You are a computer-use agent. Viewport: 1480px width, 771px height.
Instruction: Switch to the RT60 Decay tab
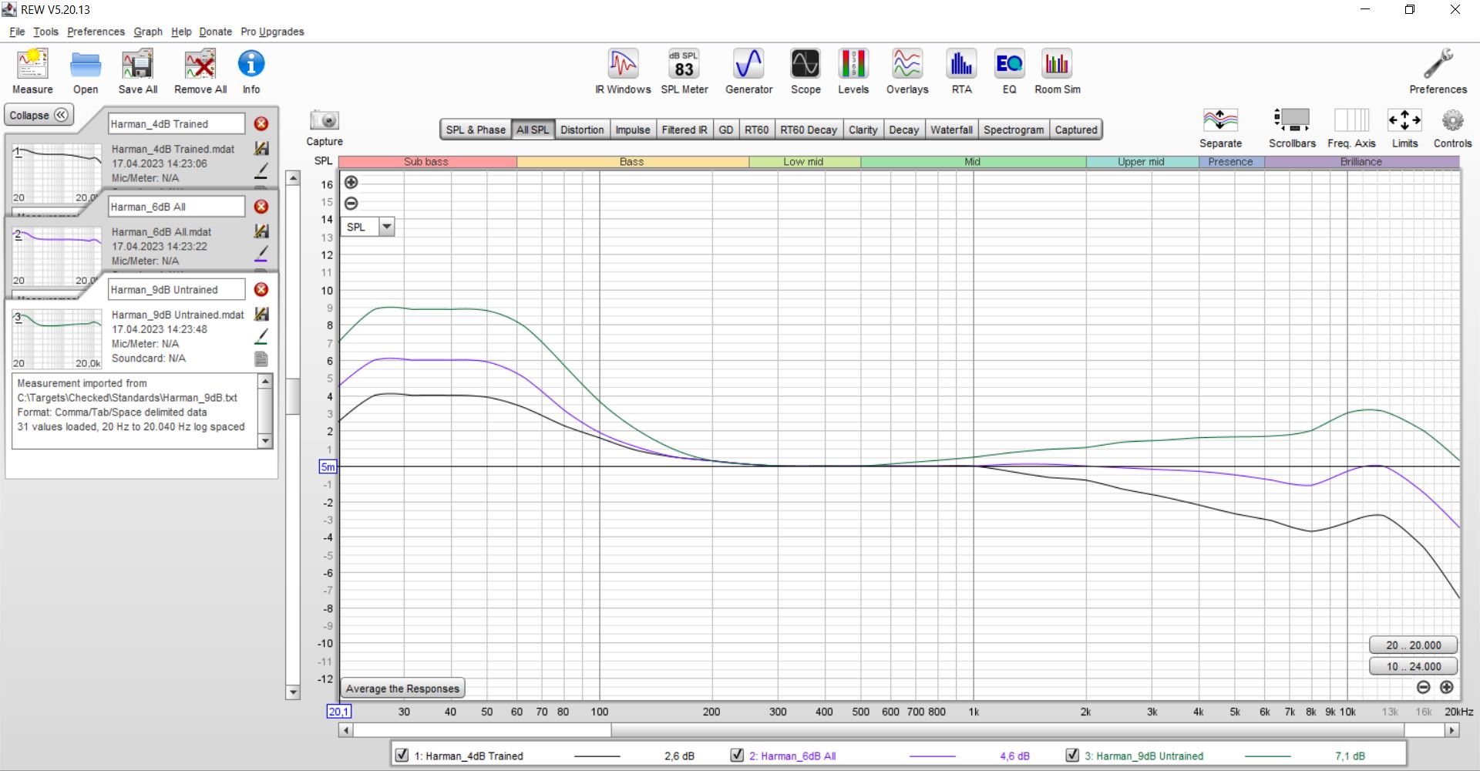click(x=808, y=130)
